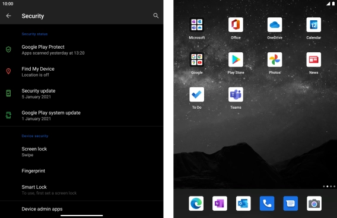This screenshot has height=218, width=337.
Task: Launch the OneDrive app
Action: pyautogui.click(x=275, y=25)
